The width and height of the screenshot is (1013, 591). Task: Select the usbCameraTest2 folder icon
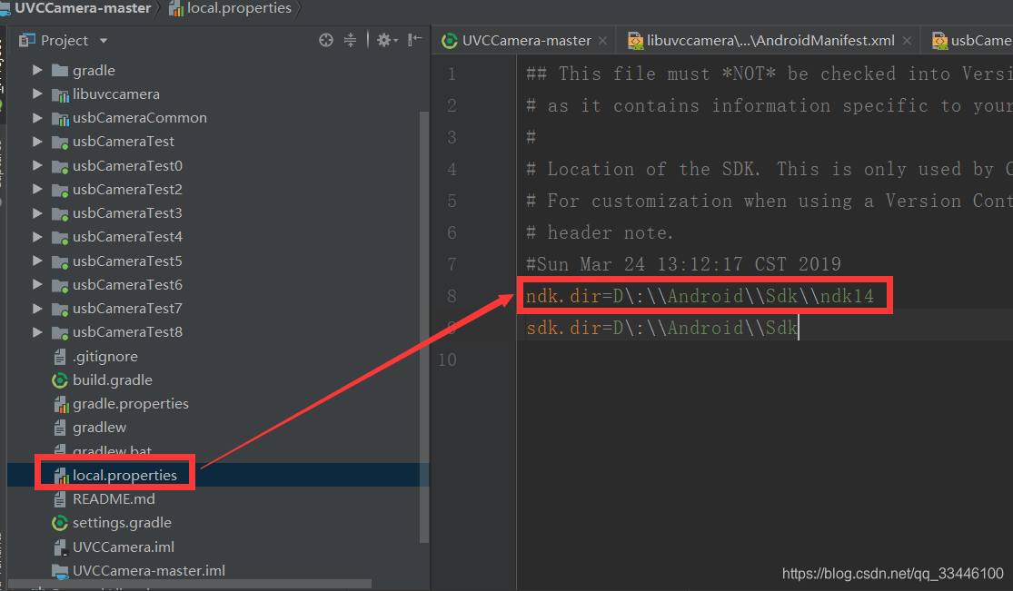click(60, 190)
